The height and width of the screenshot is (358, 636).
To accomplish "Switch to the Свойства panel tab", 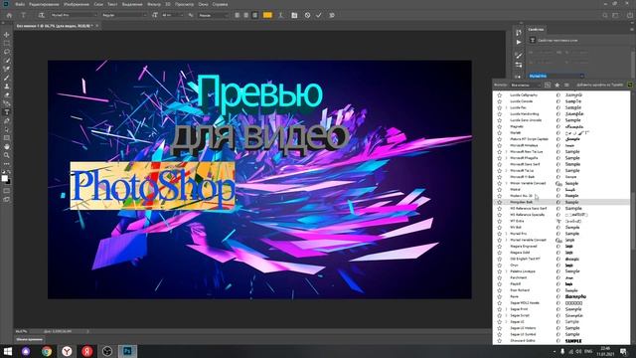I will pos(536,29).
